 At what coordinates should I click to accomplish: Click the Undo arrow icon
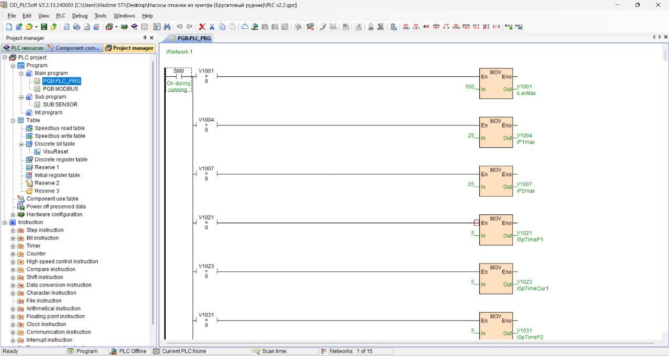(180, 27)
